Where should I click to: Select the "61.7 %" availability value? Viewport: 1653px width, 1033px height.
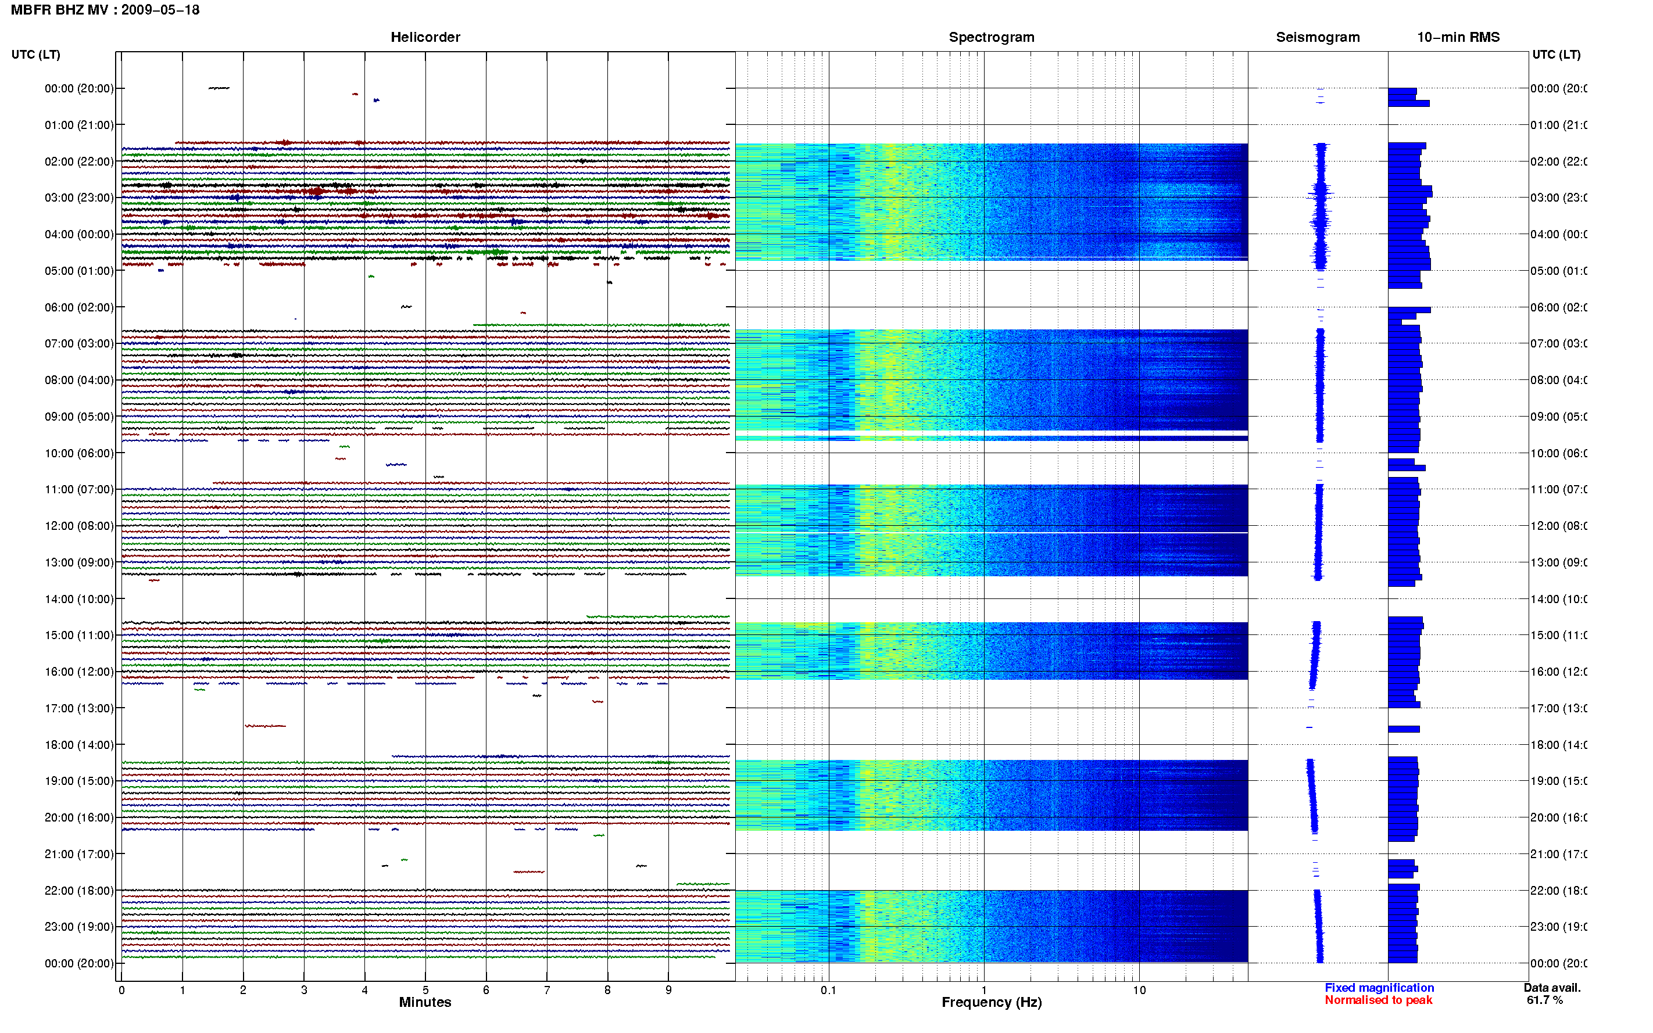point(1544,1000)
